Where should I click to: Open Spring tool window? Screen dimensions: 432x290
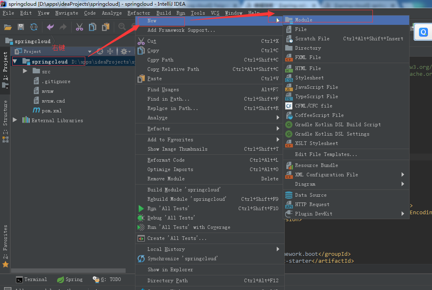pyautogui.click(x=70, y=279)
